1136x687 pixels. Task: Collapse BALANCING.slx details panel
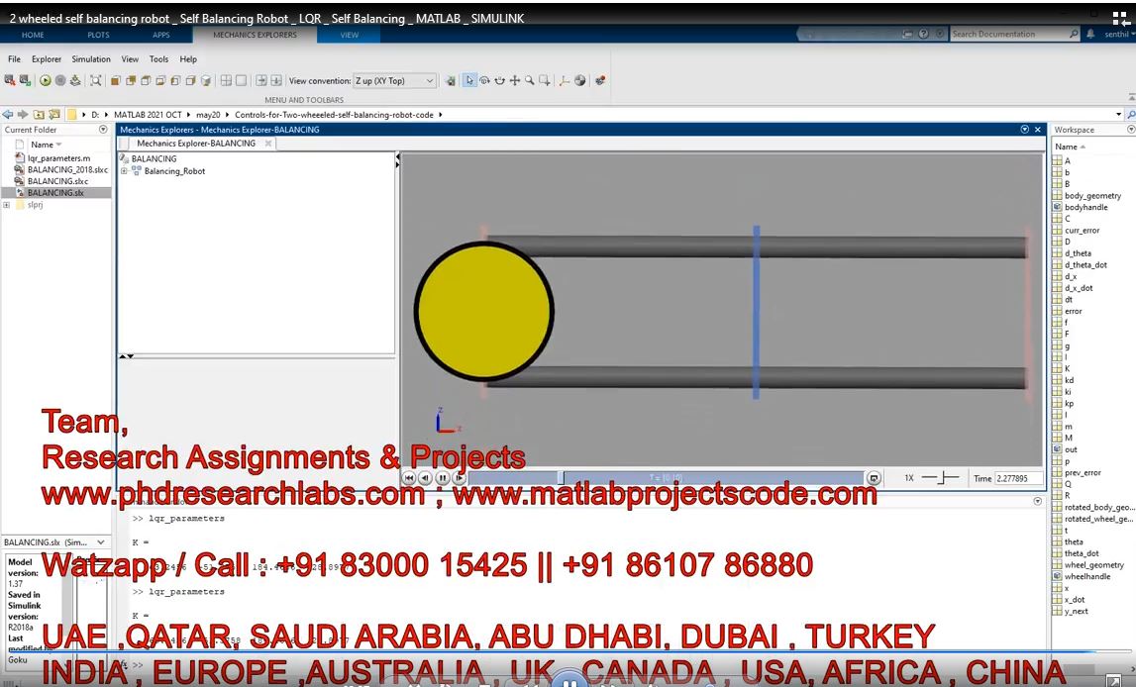101,542
